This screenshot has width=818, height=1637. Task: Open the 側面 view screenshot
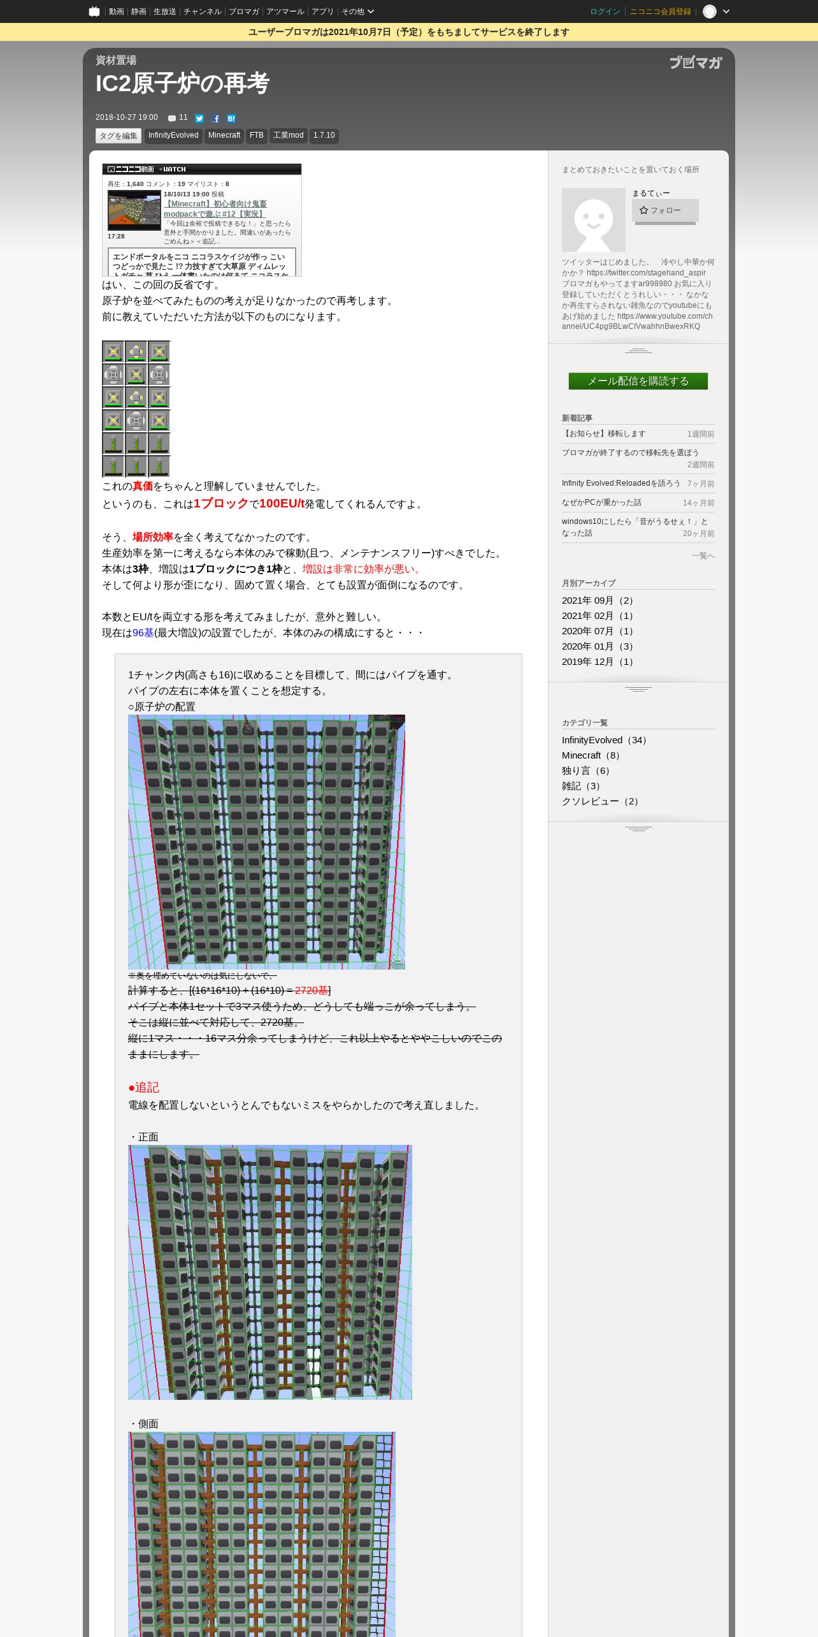pyautogui.click(x=262, y=1534)
